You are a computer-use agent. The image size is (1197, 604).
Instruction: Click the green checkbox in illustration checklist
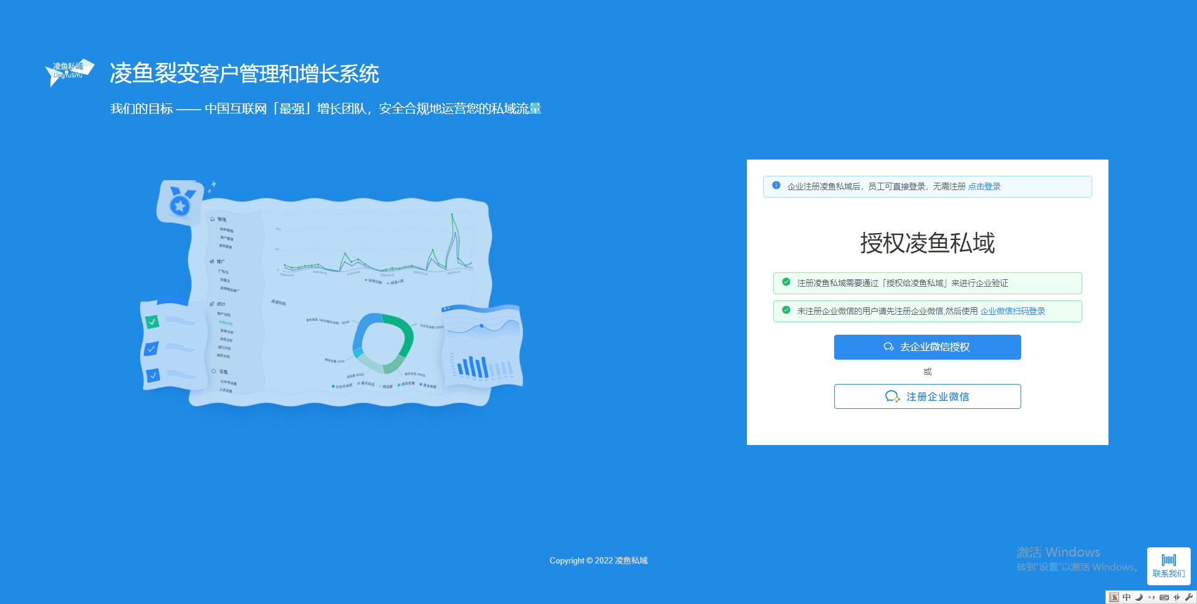[x=152, y=322]
